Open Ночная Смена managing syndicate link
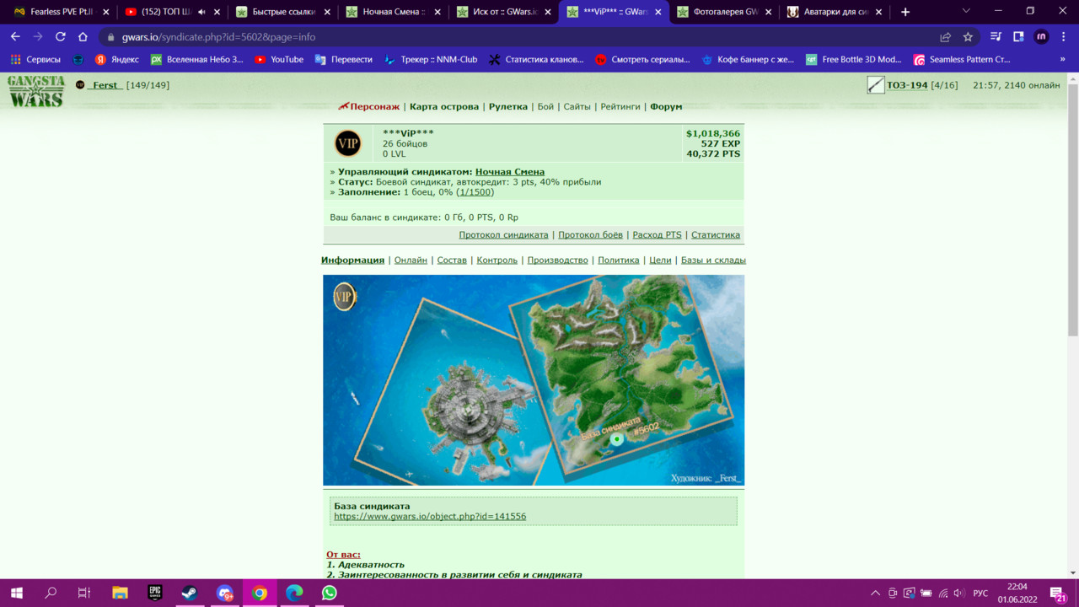Viewport: 1079px width, 607px height. (510, 171)
